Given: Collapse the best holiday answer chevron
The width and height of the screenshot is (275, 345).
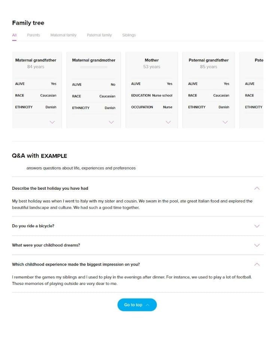Looking at the screenshot, I should (x=257, y=188).
